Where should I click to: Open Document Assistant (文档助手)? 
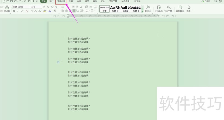pos(159,9)
